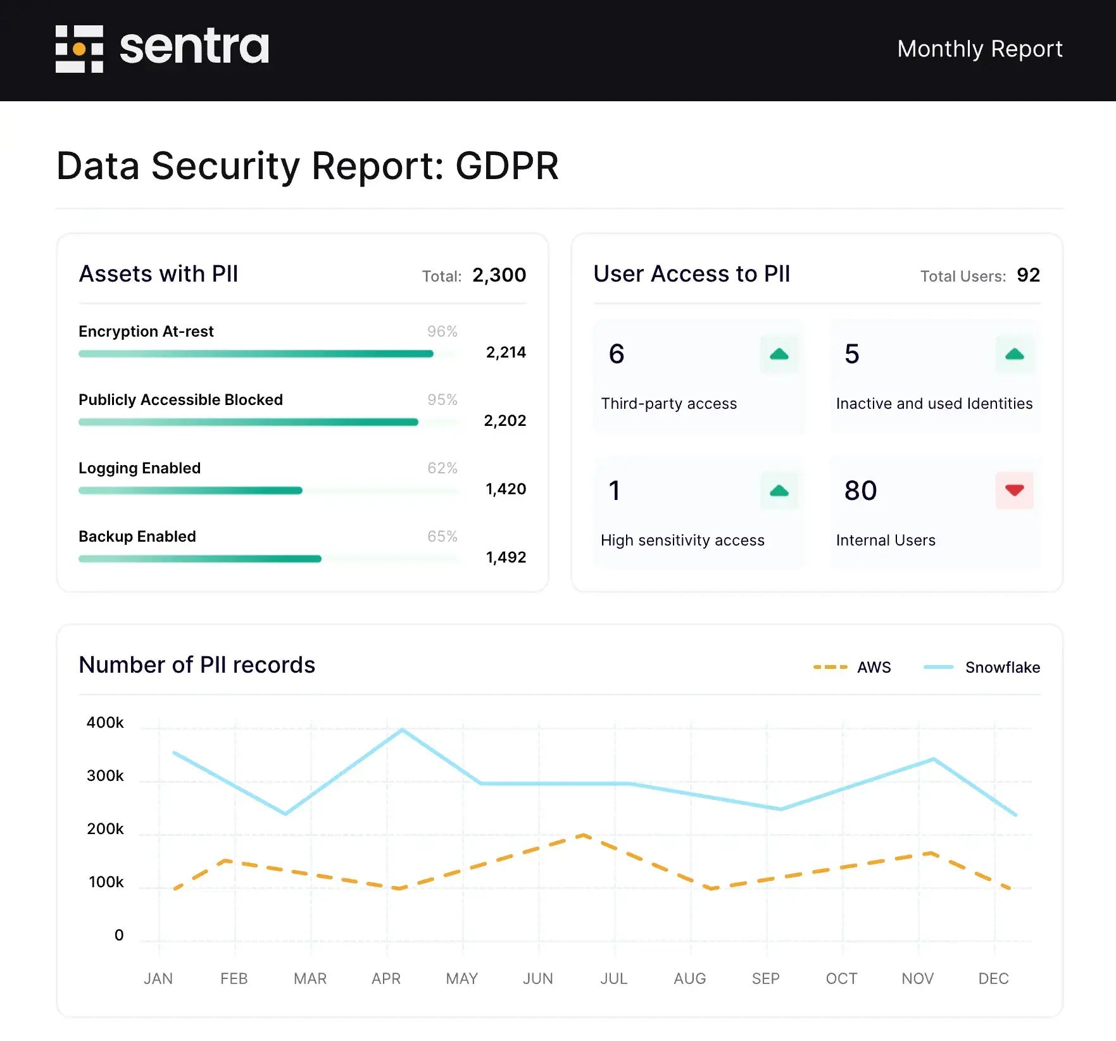Image resolution: width=1116 pixels, height=1041 pixels.
Task: Expand the User Access to PII panel
Action: [691, 275]
